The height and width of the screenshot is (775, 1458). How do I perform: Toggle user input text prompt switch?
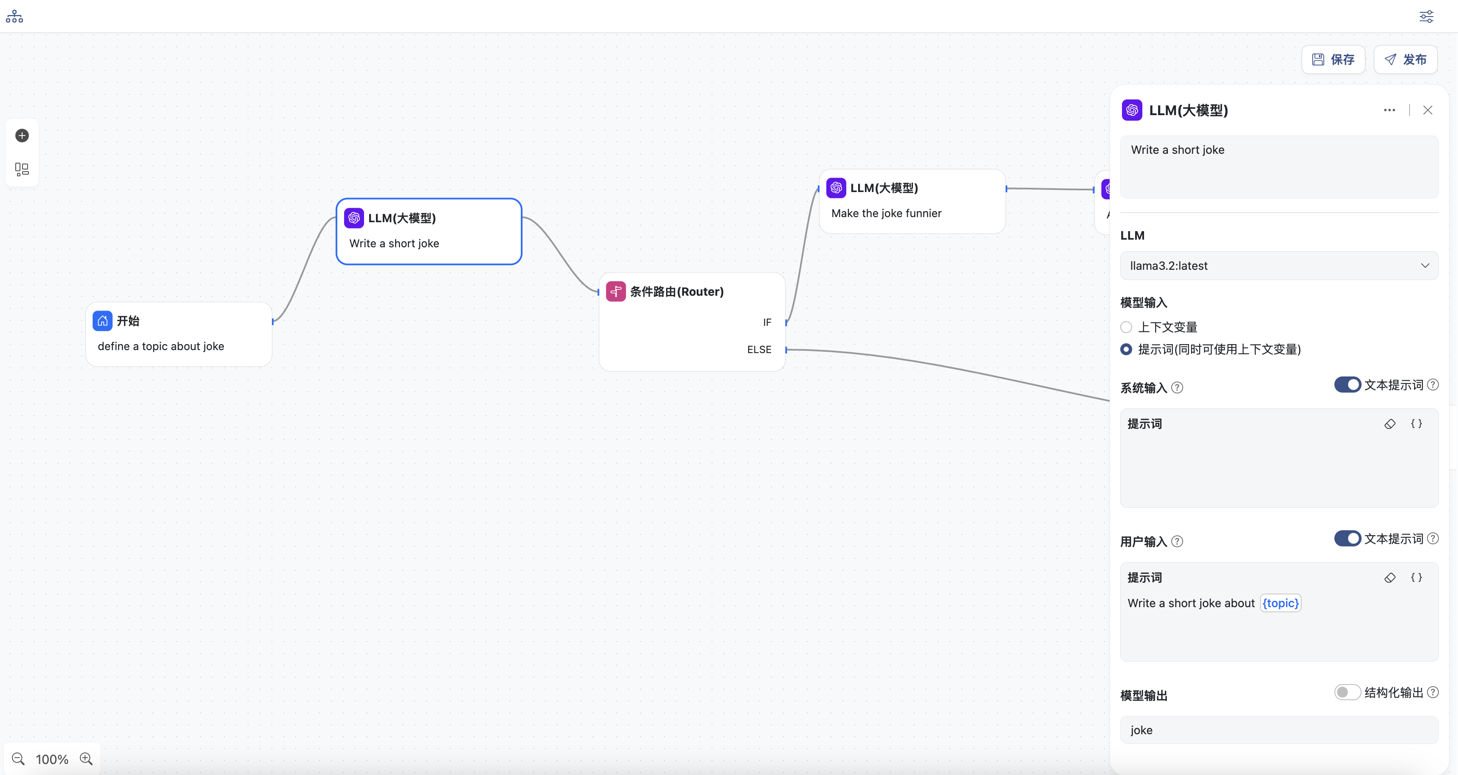(x=1347, y=538)
